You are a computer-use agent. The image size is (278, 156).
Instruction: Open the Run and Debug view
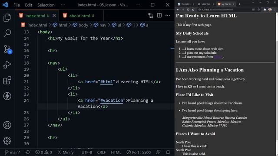7,65
